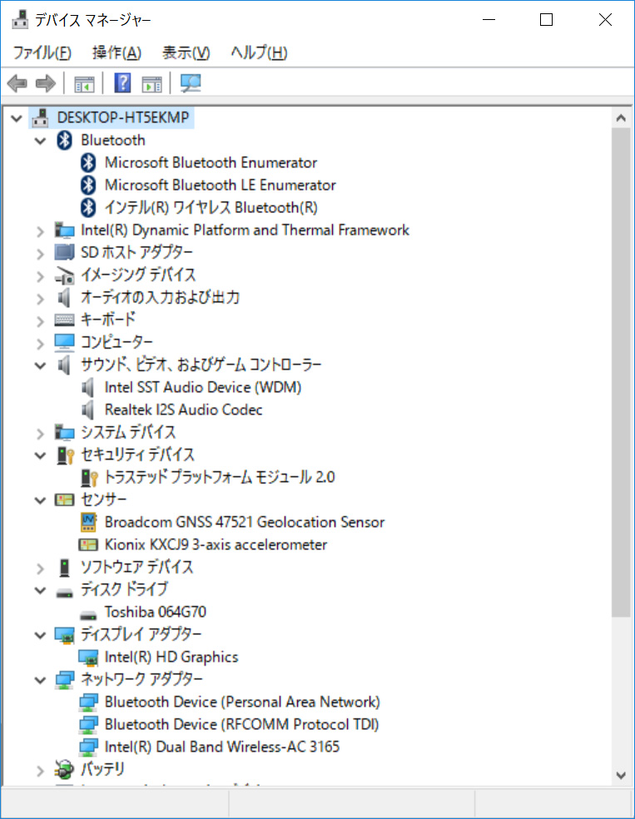635x819 pixels.
Task: Open the ファイル(F) menu
Action: pos(42,52)
